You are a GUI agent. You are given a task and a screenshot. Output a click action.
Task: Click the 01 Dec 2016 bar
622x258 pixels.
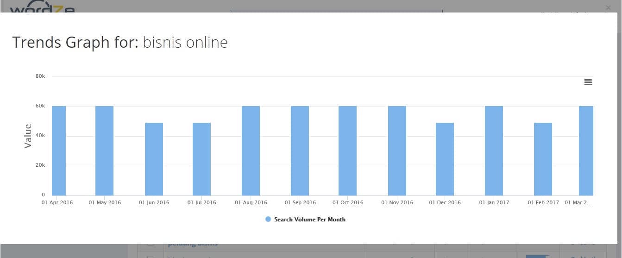pos(445,159)
